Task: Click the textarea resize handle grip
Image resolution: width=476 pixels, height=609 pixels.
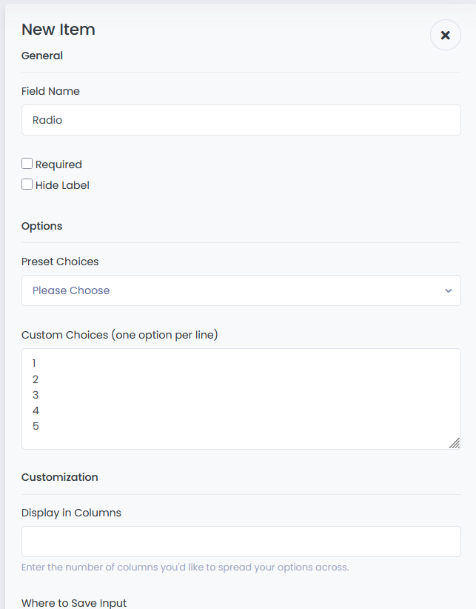Action: pos(455,443)
